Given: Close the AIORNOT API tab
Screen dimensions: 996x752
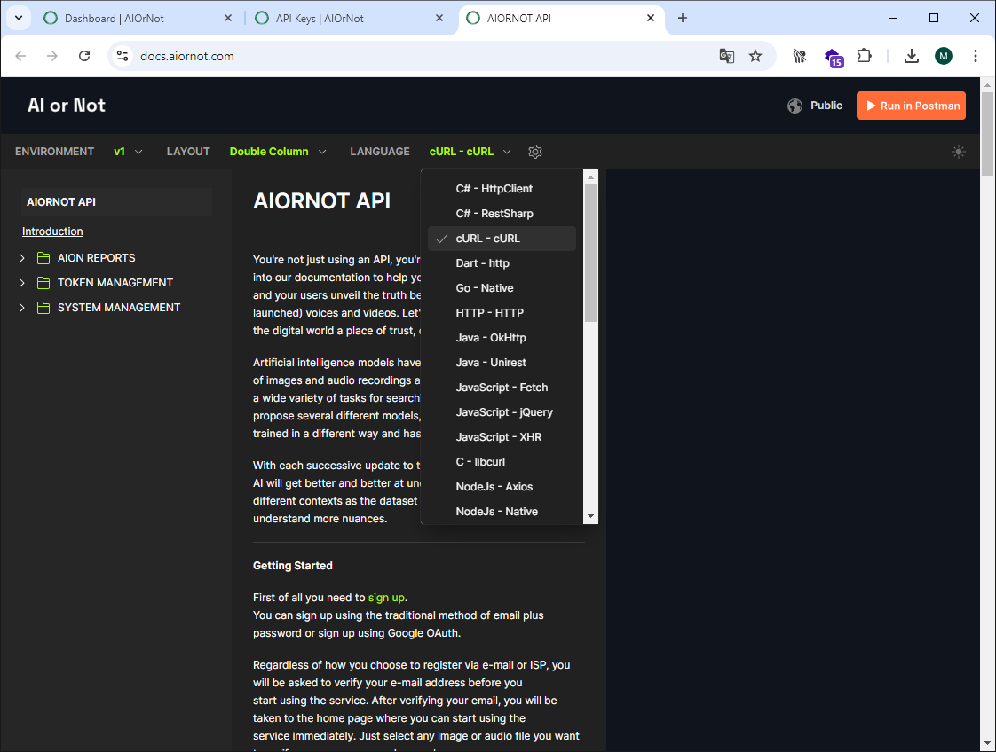Looking at the screenshot, I should point(651,18).
